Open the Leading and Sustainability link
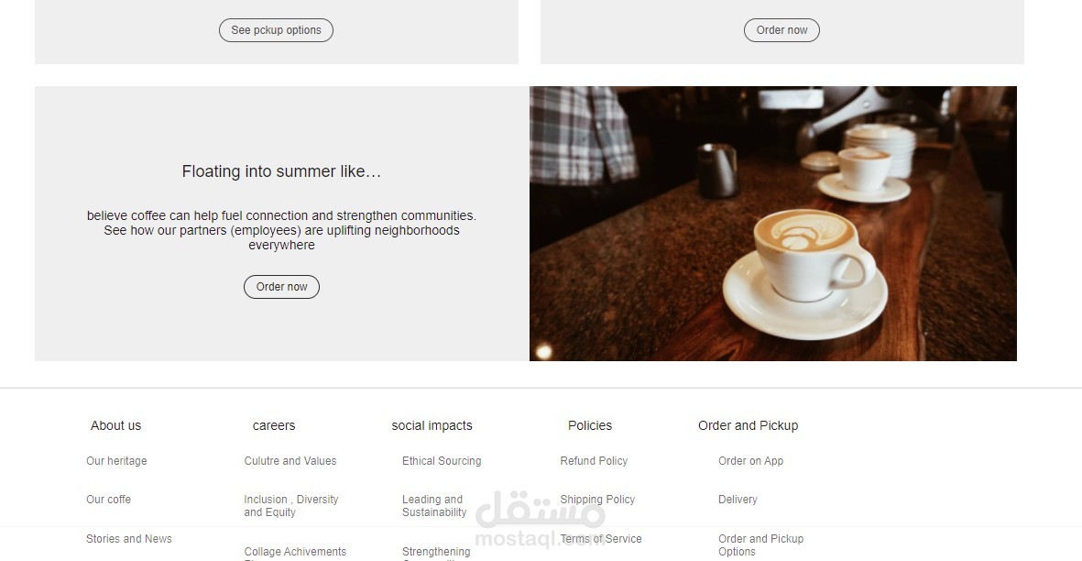 click(435, 506)
